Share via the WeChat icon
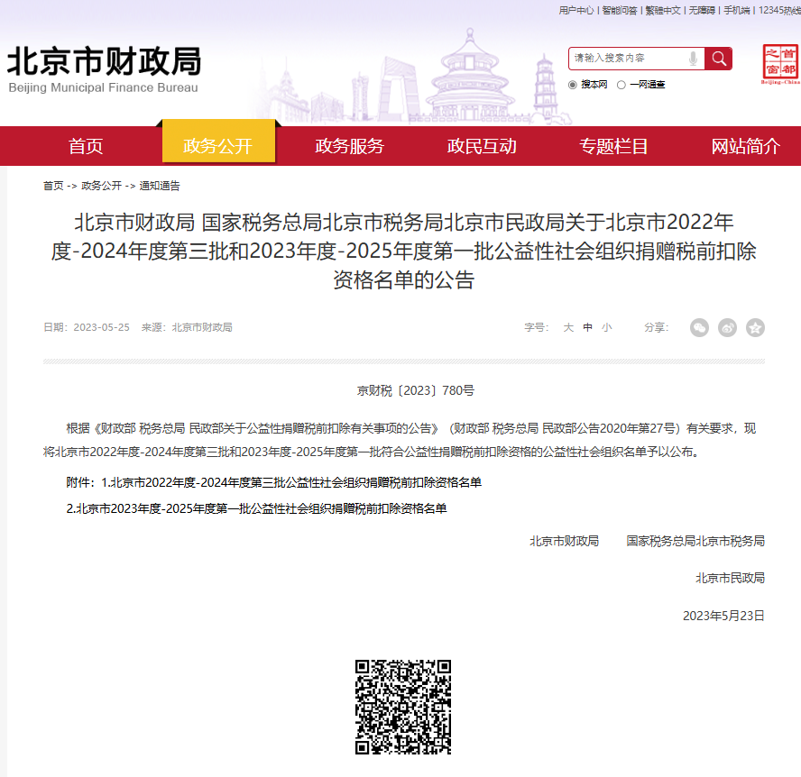 pos(699,328)
